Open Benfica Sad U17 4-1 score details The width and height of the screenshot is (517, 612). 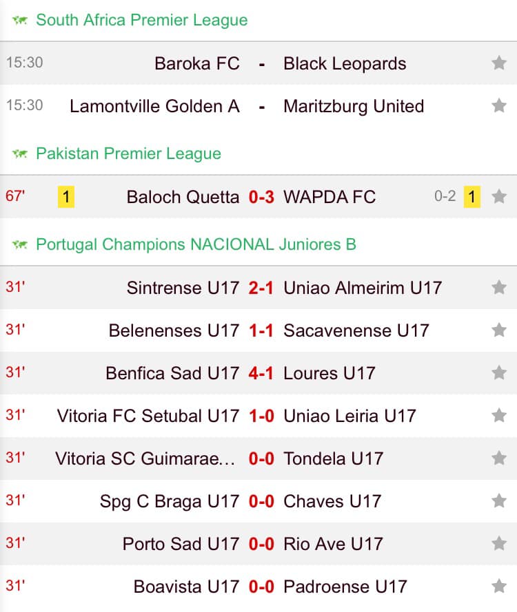[x=261, y=373]
